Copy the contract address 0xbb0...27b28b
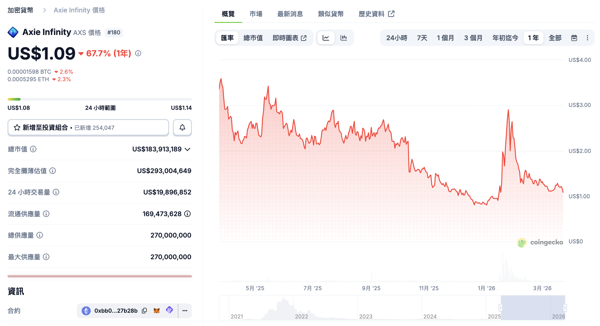 (x=145, y=311)
